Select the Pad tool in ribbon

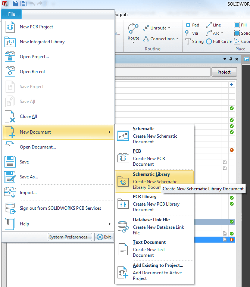pos(192,25)
